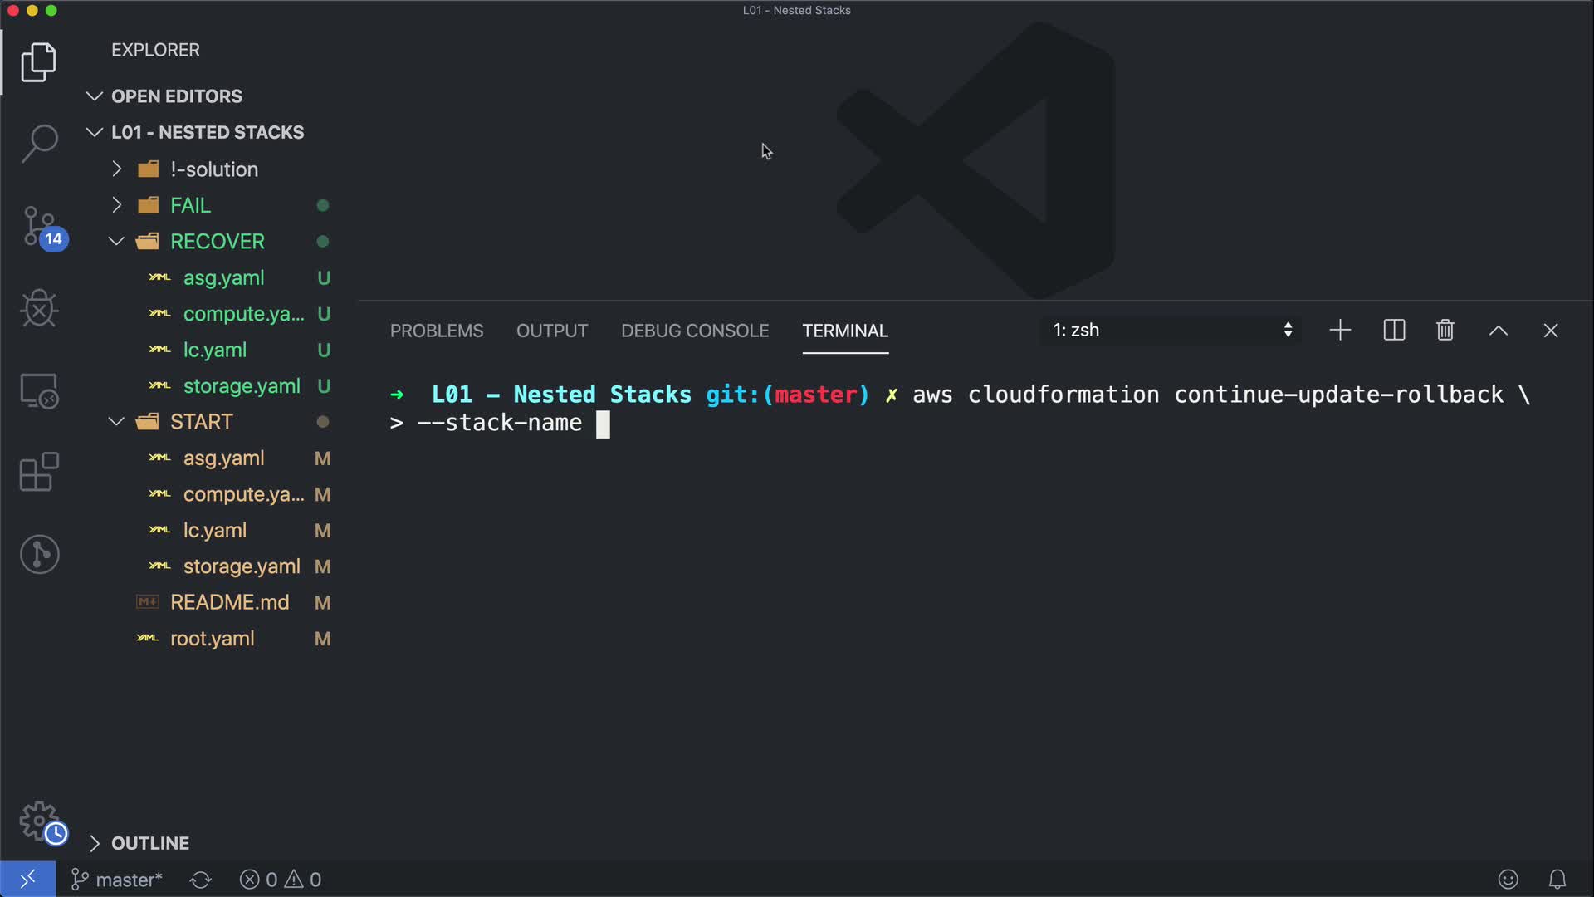Viewport: 1594px width, 897px height.
Task: Open the Remote Explorer view
Action: click(39, 390)
